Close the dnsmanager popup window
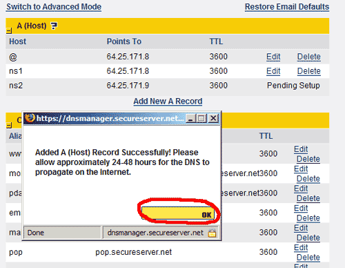Viewport: 345px width, 268px height. pos(213,118)
